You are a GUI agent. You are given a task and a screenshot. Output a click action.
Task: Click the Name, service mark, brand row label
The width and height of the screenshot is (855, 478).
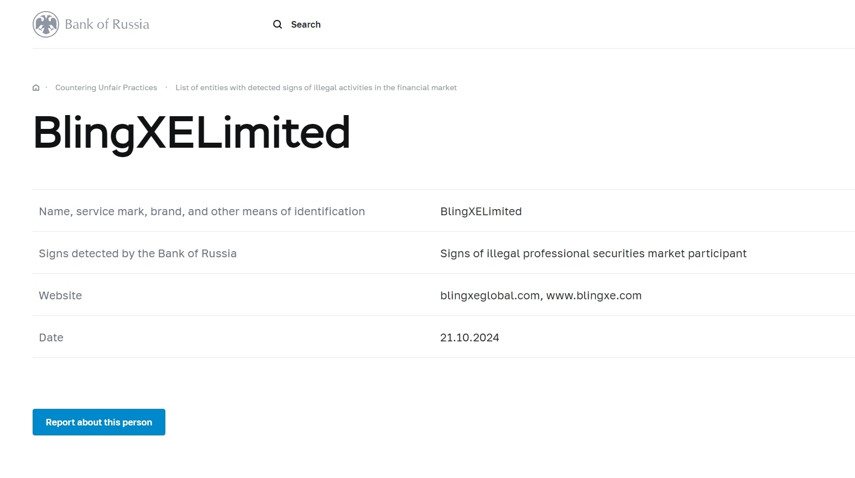tap(202, 211)
